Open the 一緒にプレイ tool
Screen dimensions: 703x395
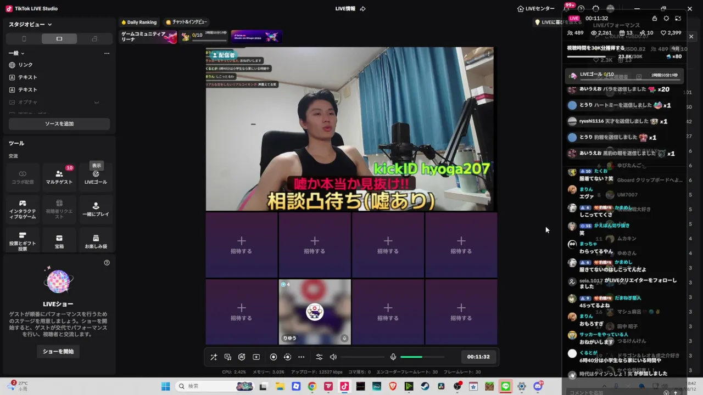click(96, 210)
